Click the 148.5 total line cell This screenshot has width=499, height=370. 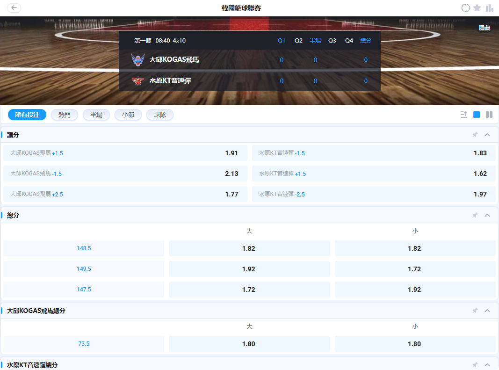pos(84,248)
